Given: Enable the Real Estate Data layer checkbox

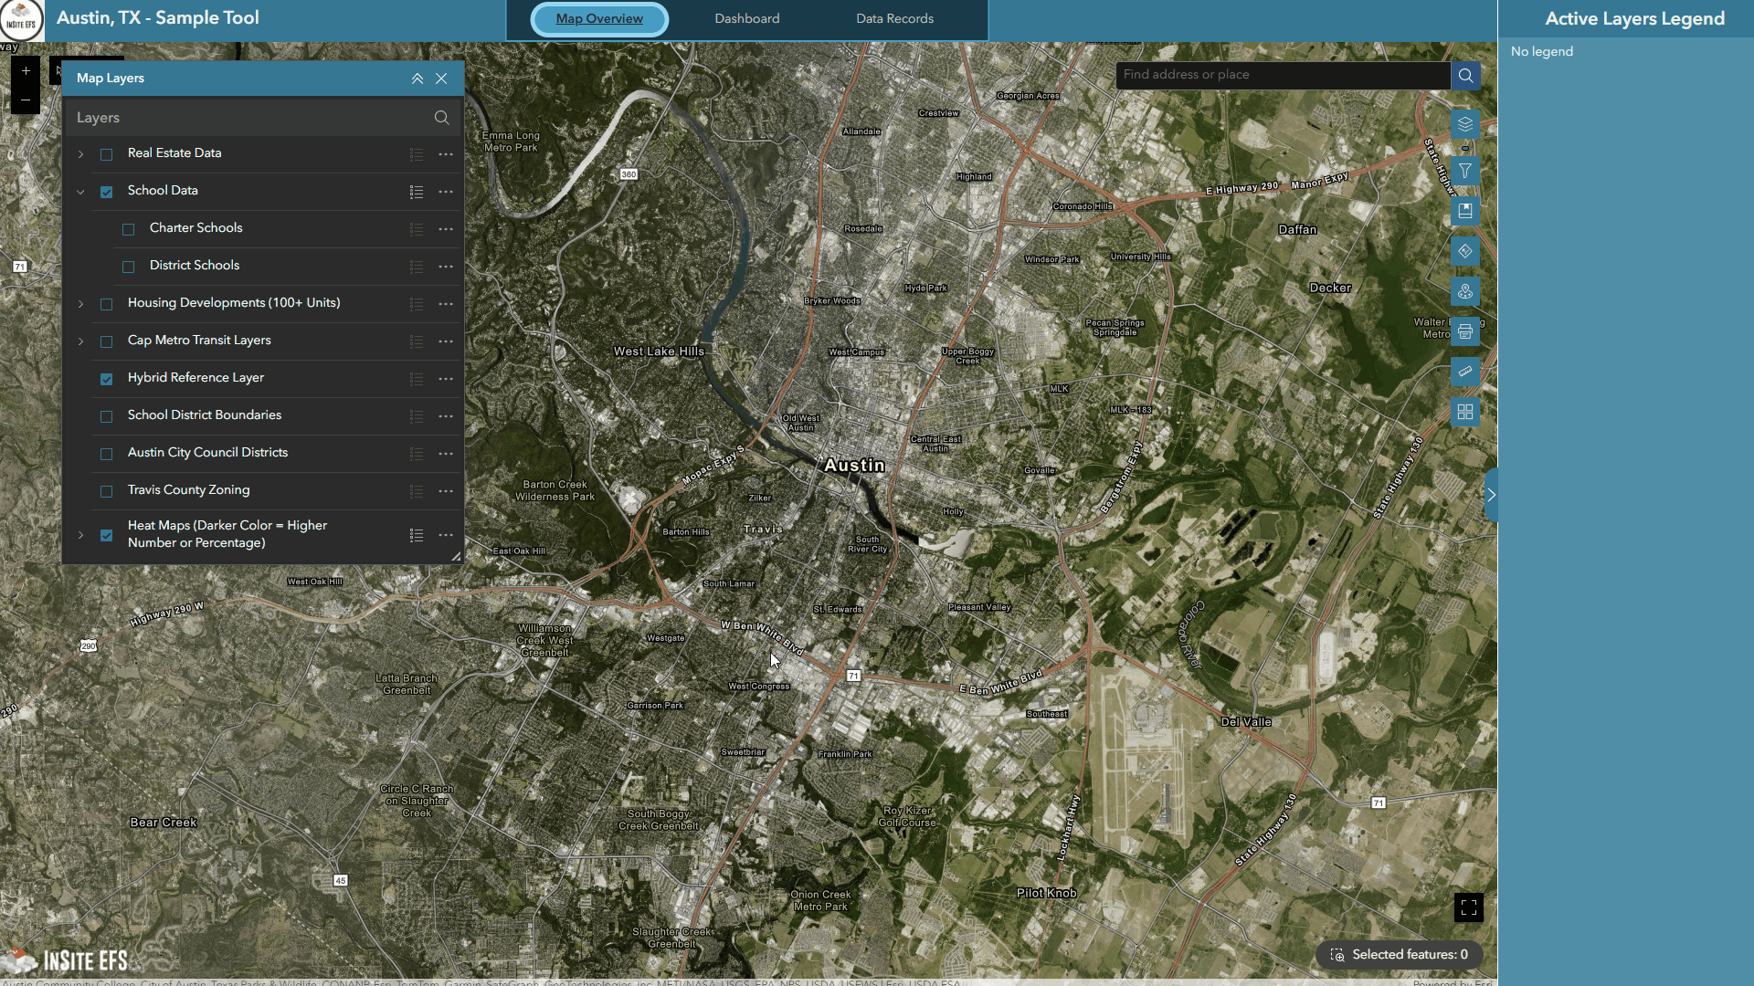Looking at the screenshot, I should [107, 154].
